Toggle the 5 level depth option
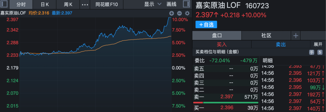Screen dimensions: 326x112 [x=320, y=52]
